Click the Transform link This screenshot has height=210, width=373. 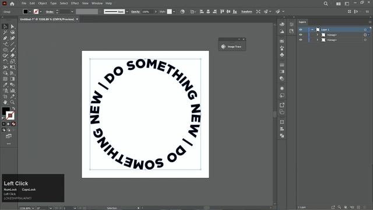[247, 12]
